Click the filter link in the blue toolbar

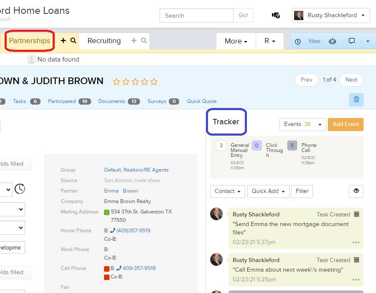click(x=314, y=41)
